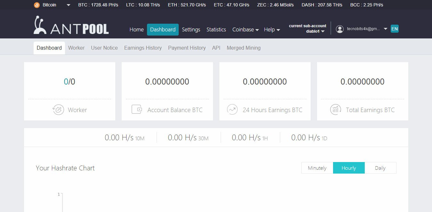The width and height of the screenshot is (432, 212).
Task: Click the 10M hashrate reading
Action: [125, 138]
